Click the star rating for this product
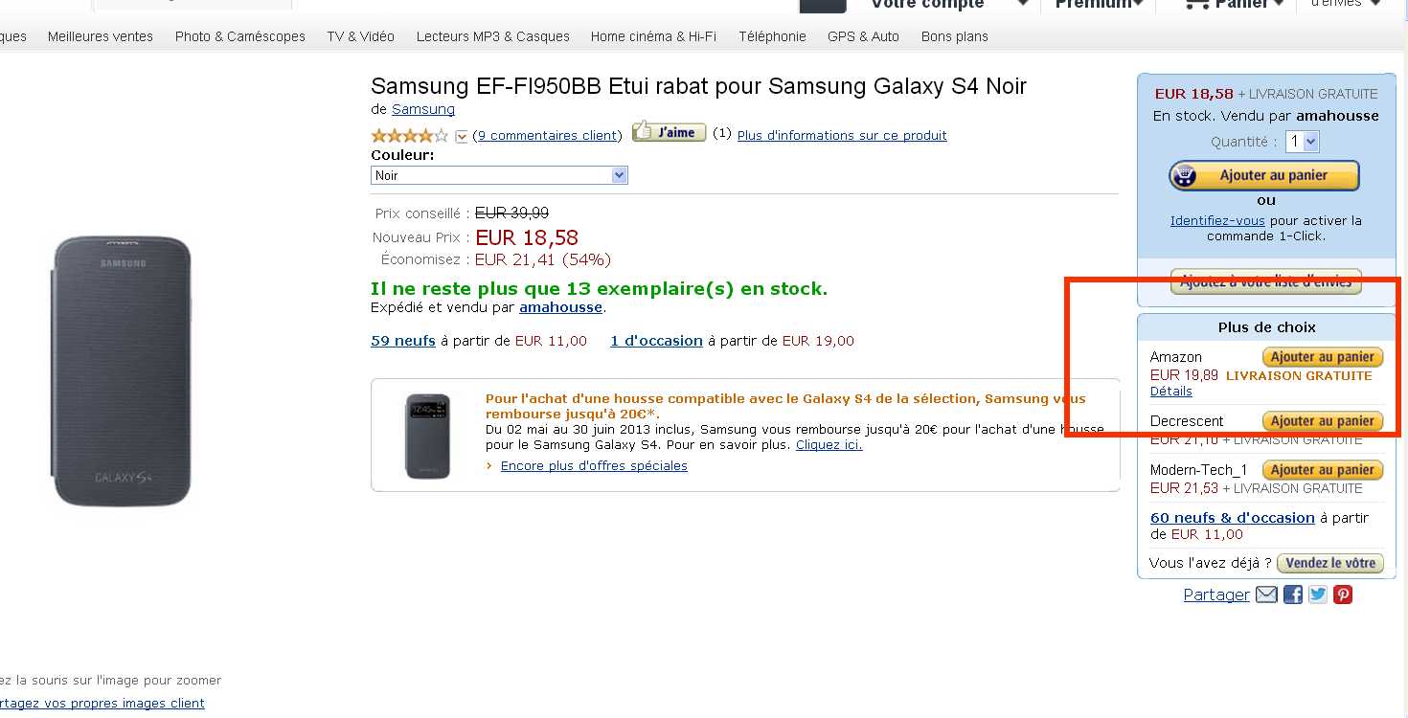Viewport: 1408px width, 718px height. click(409, 136)
